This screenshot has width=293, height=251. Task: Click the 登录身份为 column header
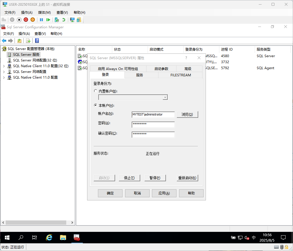[x=201, y=49]
